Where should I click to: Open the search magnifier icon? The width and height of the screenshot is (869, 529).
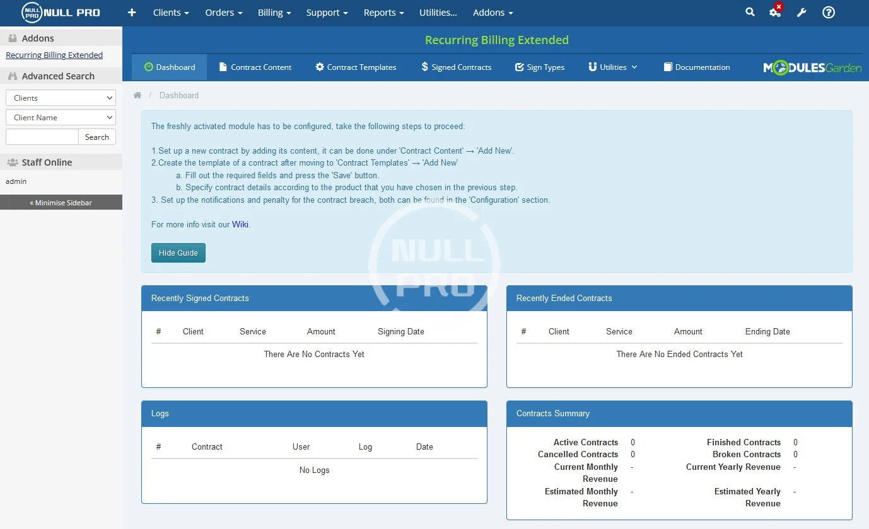750,12
